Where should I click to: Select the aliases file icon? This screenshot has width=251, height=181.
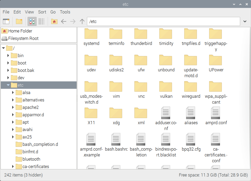191,114
